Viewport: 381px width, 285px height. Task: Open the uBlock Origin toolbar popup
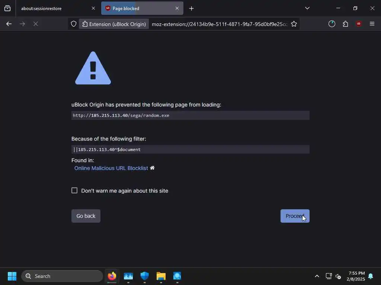coord(359,24)
